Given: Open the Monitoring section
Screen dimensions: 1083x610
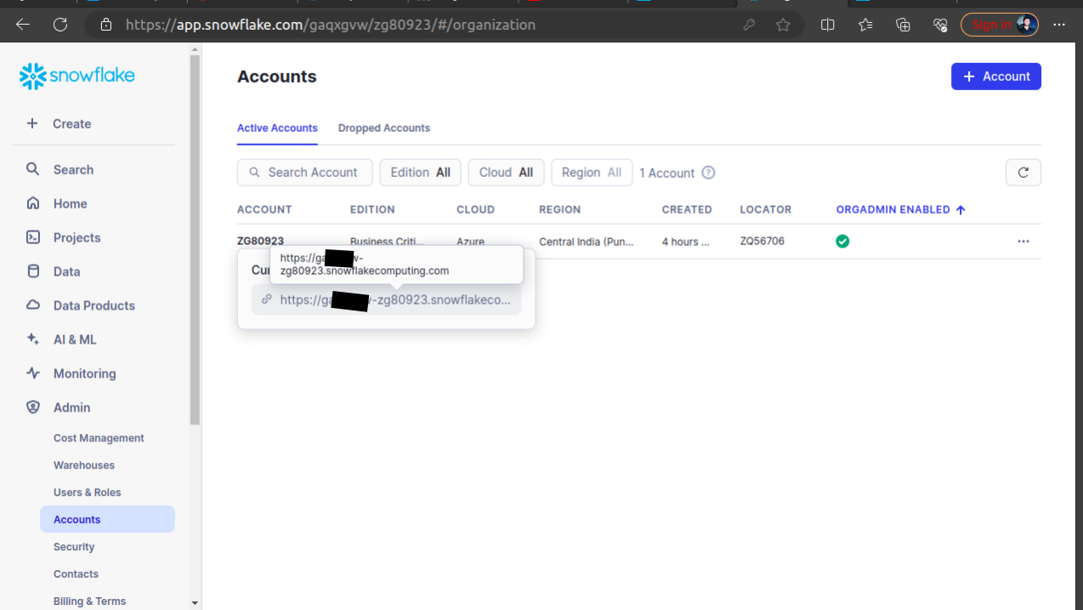Looking at the screenshot, I should [x=84, y=373].
